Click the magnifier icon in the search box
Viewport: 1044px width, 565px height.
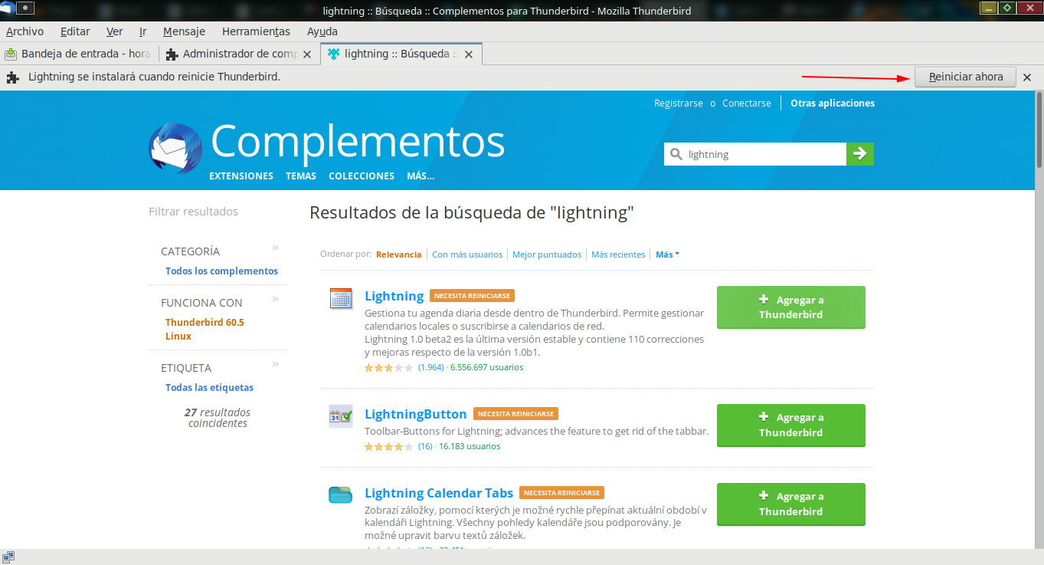pyautogui.click(x=676, y=154)
